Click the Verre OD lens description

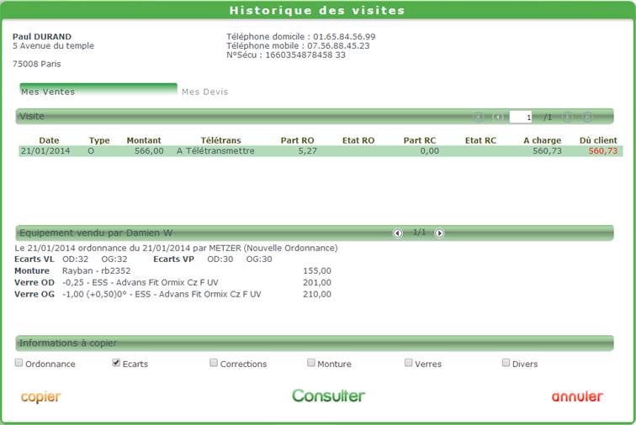(x=140, y=282)
